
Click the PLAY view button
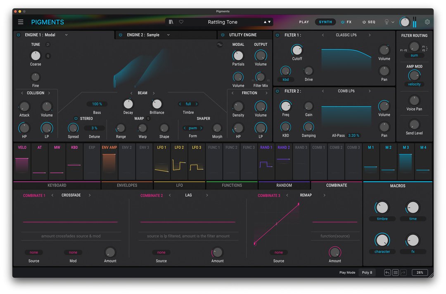pos(304,22)
